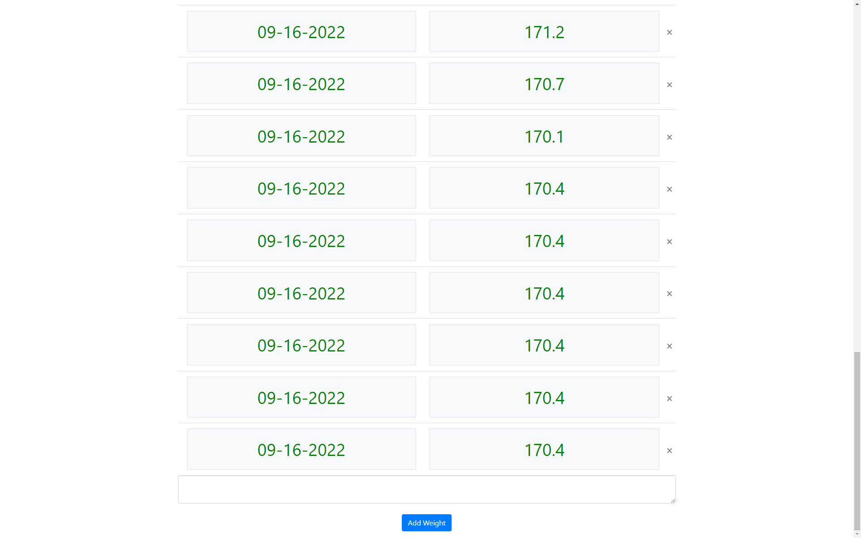The height and width of the screenshot is (538, 861).
Task: Click the 170.1 weight value field
Action: click(544, 136)
